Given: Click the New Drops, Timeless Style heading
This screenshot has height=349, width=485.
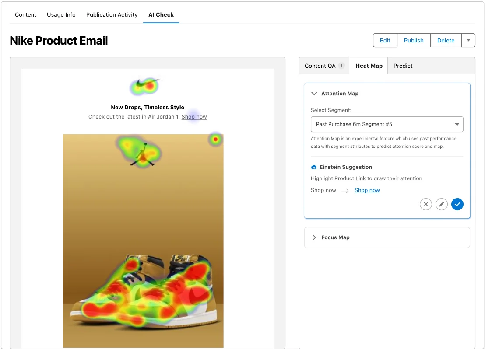Looking at the screenshot, I should coord(148,108).
